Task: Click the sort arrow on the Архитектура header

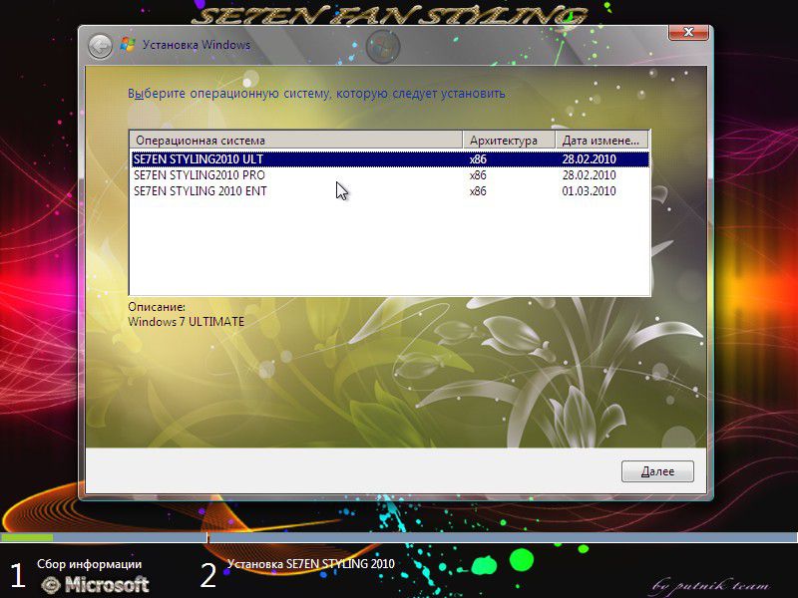Action: (546, 141)
